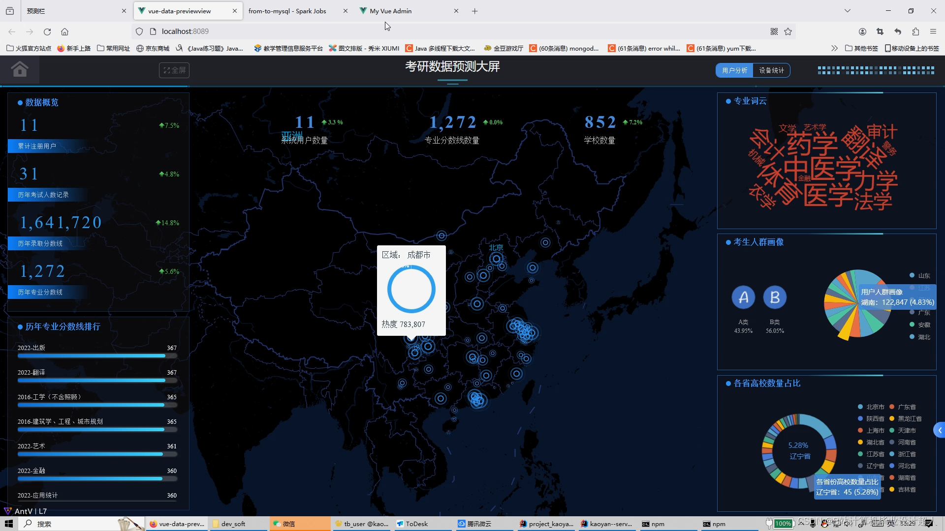The height and width of the screenshot is (531, 945).
Task: Open the browser tab list dropdown
Action: coord(847,11)
